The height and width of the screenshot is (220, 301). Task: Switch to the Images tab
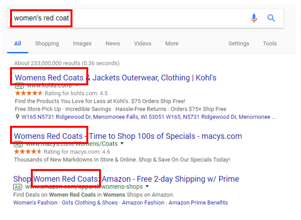pyautogui.click(x=82, y=44)
